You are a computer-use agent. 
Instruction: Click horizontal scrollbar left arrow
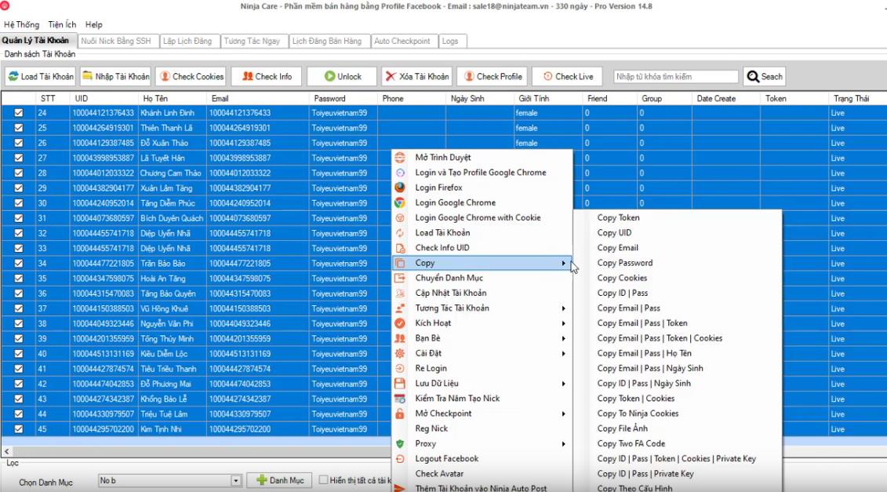[x=7, y=452]
